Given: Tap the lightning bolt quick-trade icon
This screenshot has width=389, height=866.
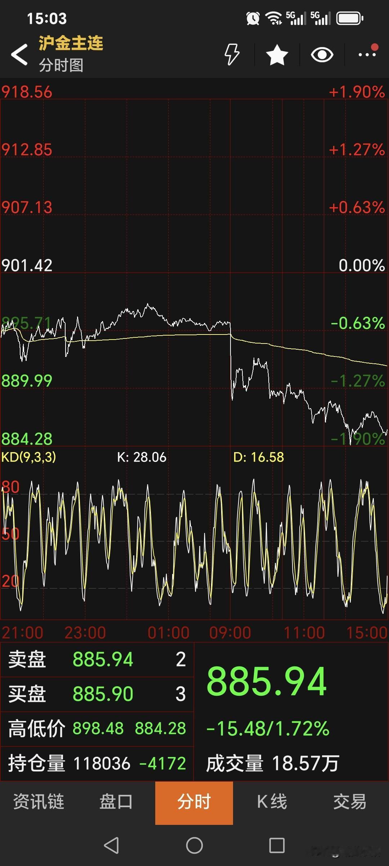Looking at the screenshot, I should 232,54.
